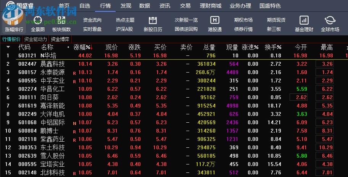Open 业务办理 menu tab

(240, 6)
